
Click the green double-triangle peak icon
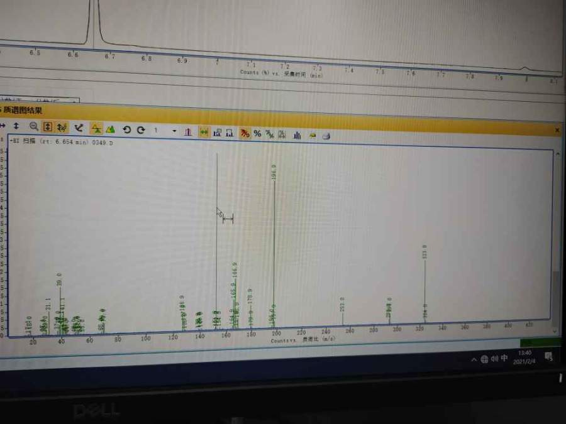(x=111, y=129)
